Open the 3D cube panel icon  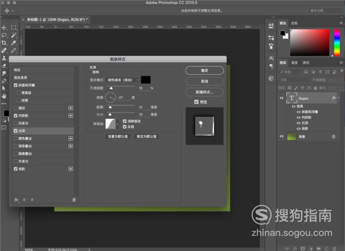271,78
